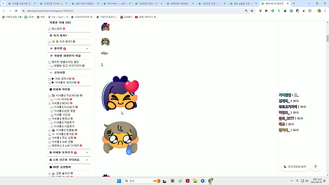The image size is (329, 185).
Task: Launch Adobe Acrobat from the taskbar
Action: pyautogui.click(x=188, y=181)
